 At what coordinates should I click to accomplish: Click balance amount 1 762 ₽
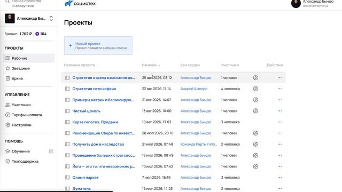pos(26,34)
